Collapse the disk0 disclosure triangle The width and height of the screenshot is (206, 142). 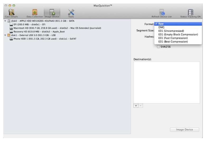[5, 21]
